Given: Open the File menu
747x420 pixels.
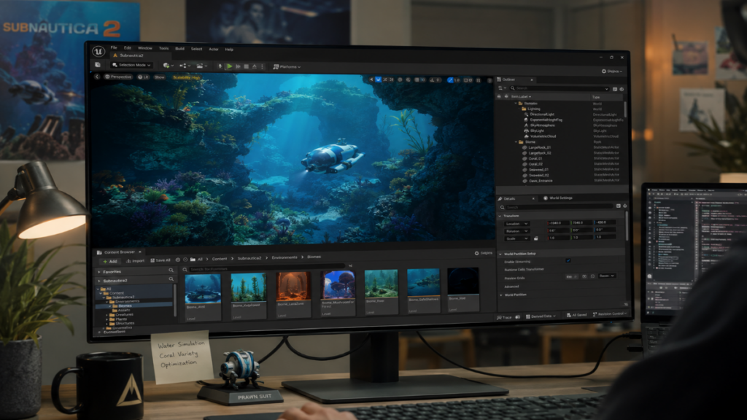Looking at the screenshot, I should point(114,47).
